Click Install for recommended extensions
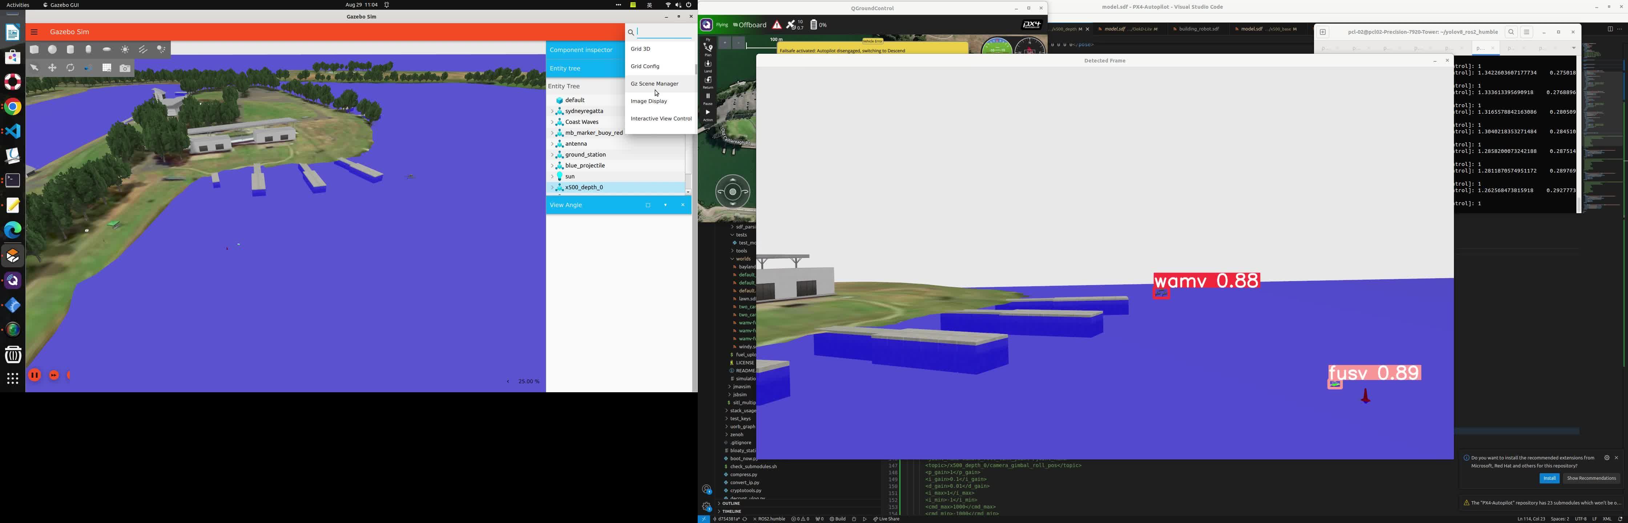 (x=1549, y=478)
